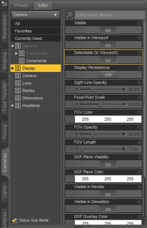Open gear menu for Selectable (in Viewport)
The image size is (147, 228).
(x=140, y=53)
